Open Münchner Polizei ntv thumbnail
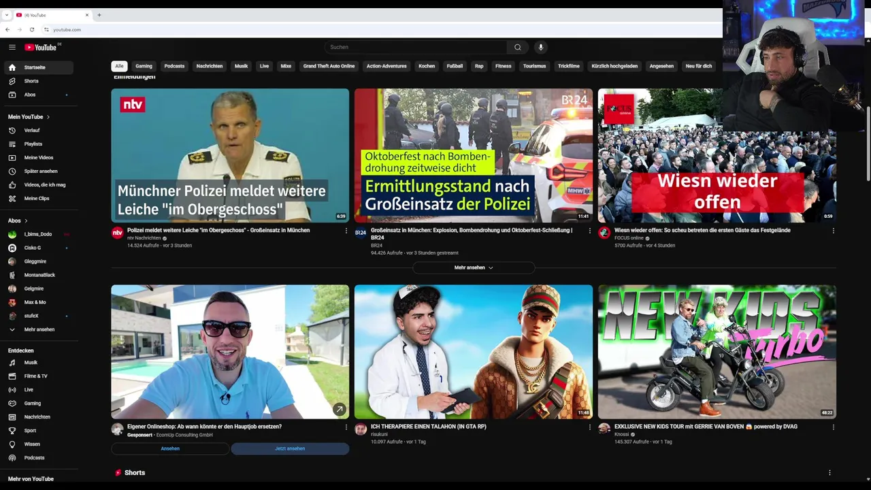Image resolution: width=871 pixels, height=490 pixels. click(x=230, y=155)
